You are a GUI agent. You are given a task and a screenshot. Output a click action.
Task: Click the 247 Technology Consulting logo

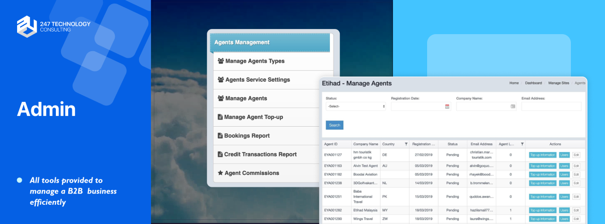point(54,26)
